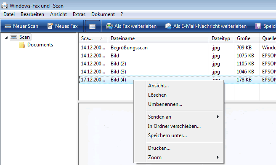
Task: Click the floppy disk save icon
Action: (258, 26)
